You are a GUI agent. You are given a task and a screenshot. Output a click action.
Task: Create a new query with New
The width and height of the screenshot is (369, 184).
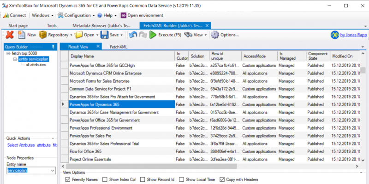(27, 35)
